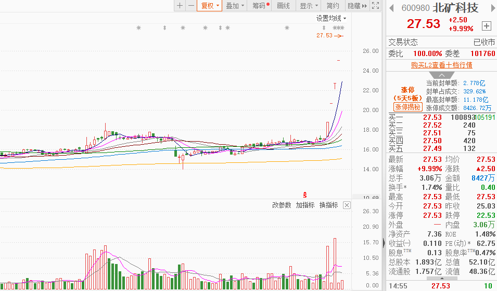Viewport: 497px width, 291px height.
Task: Click the 买二 price 27.52 row
Action: [x=442, y=125]
